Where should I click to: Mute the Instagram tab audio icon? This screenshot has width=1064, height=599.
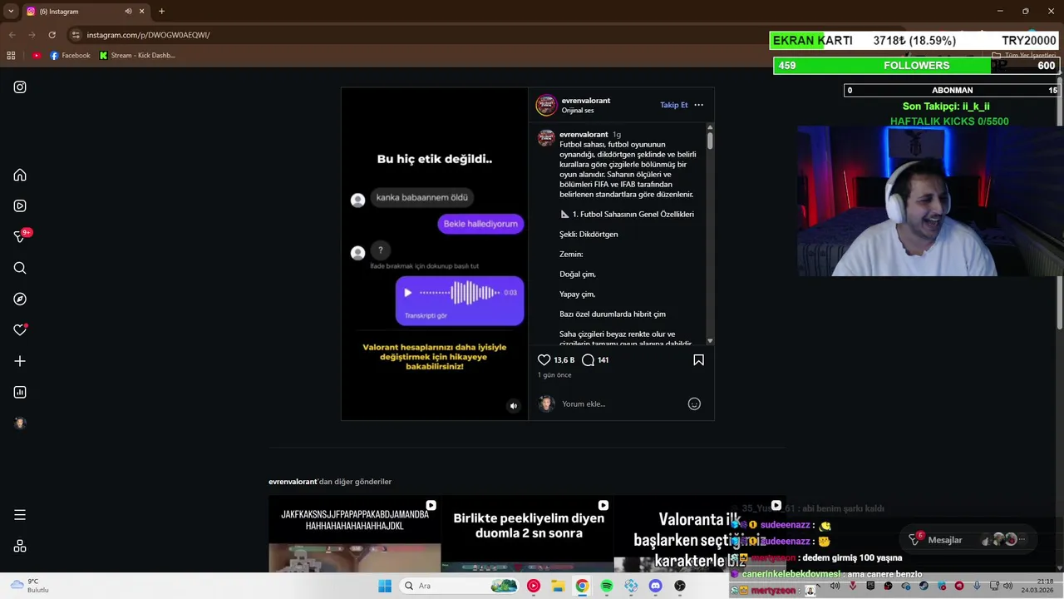pos(128,12)
